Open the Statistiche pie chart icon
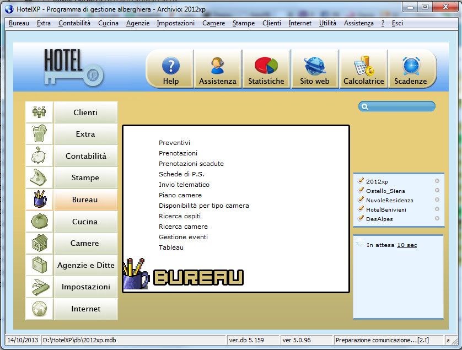The image size is (462, 350). pyautogui.click(x=266, y=66)
